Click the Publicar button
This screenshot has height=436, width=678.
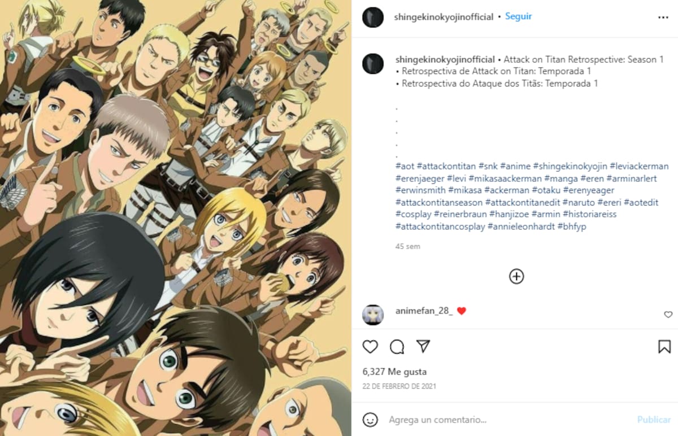654,420
